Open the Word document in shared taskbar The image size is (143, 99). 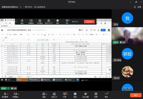(x=46, y=80)
